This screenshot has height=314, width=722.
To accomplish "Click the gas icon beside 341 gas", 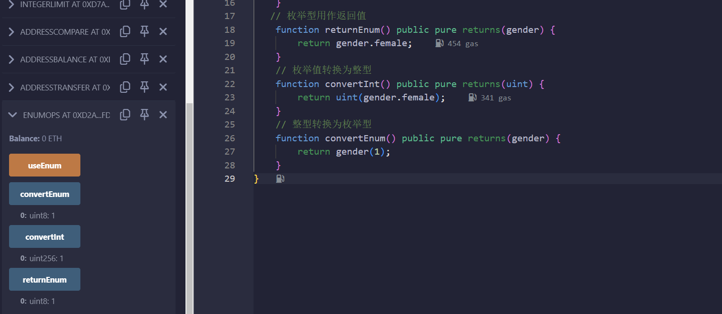I will pos(472,98).
